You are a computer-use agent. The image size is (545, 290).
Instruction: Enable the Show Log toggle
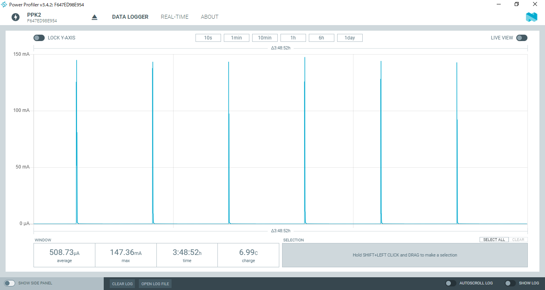(510, 283)
